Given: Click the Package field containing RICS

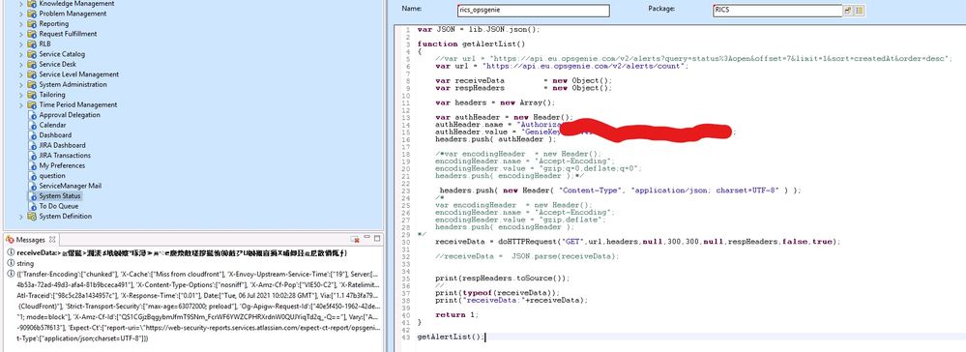Looking at the screenshot, I should [777, 11].
